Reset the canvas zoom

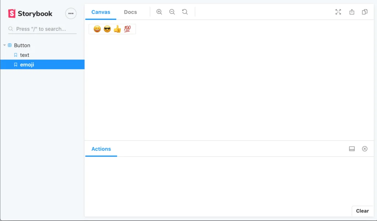[x=185, y=12]
